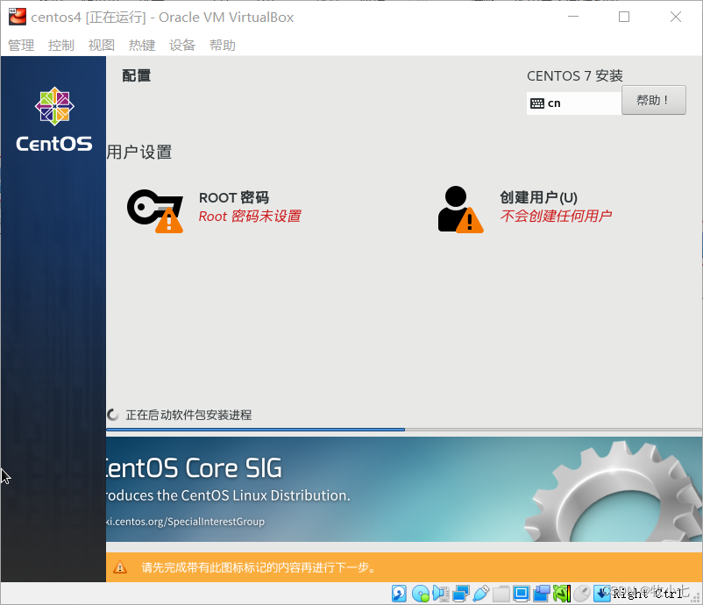Open the 设备 menu

[x=182, y=46]
